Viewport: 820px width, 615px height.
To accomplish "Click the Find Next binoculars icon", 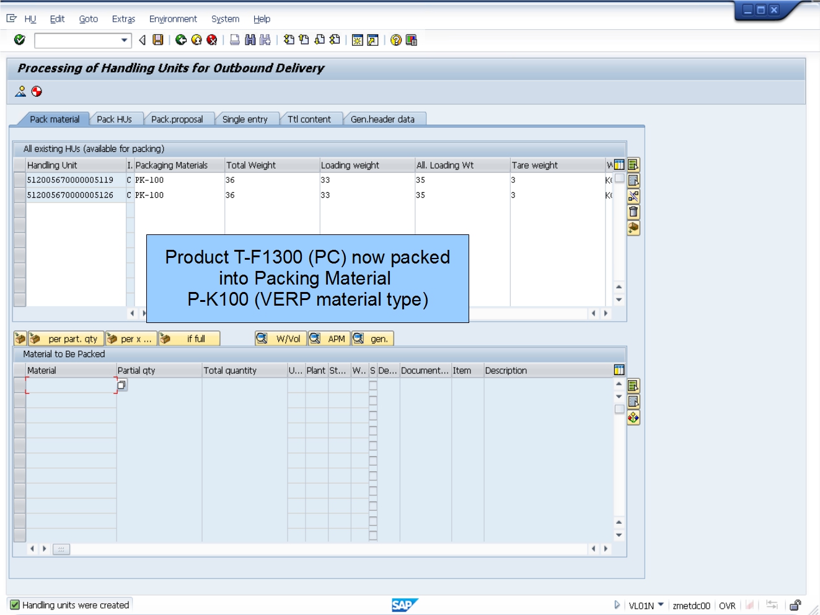I will [x=265, y=40].
